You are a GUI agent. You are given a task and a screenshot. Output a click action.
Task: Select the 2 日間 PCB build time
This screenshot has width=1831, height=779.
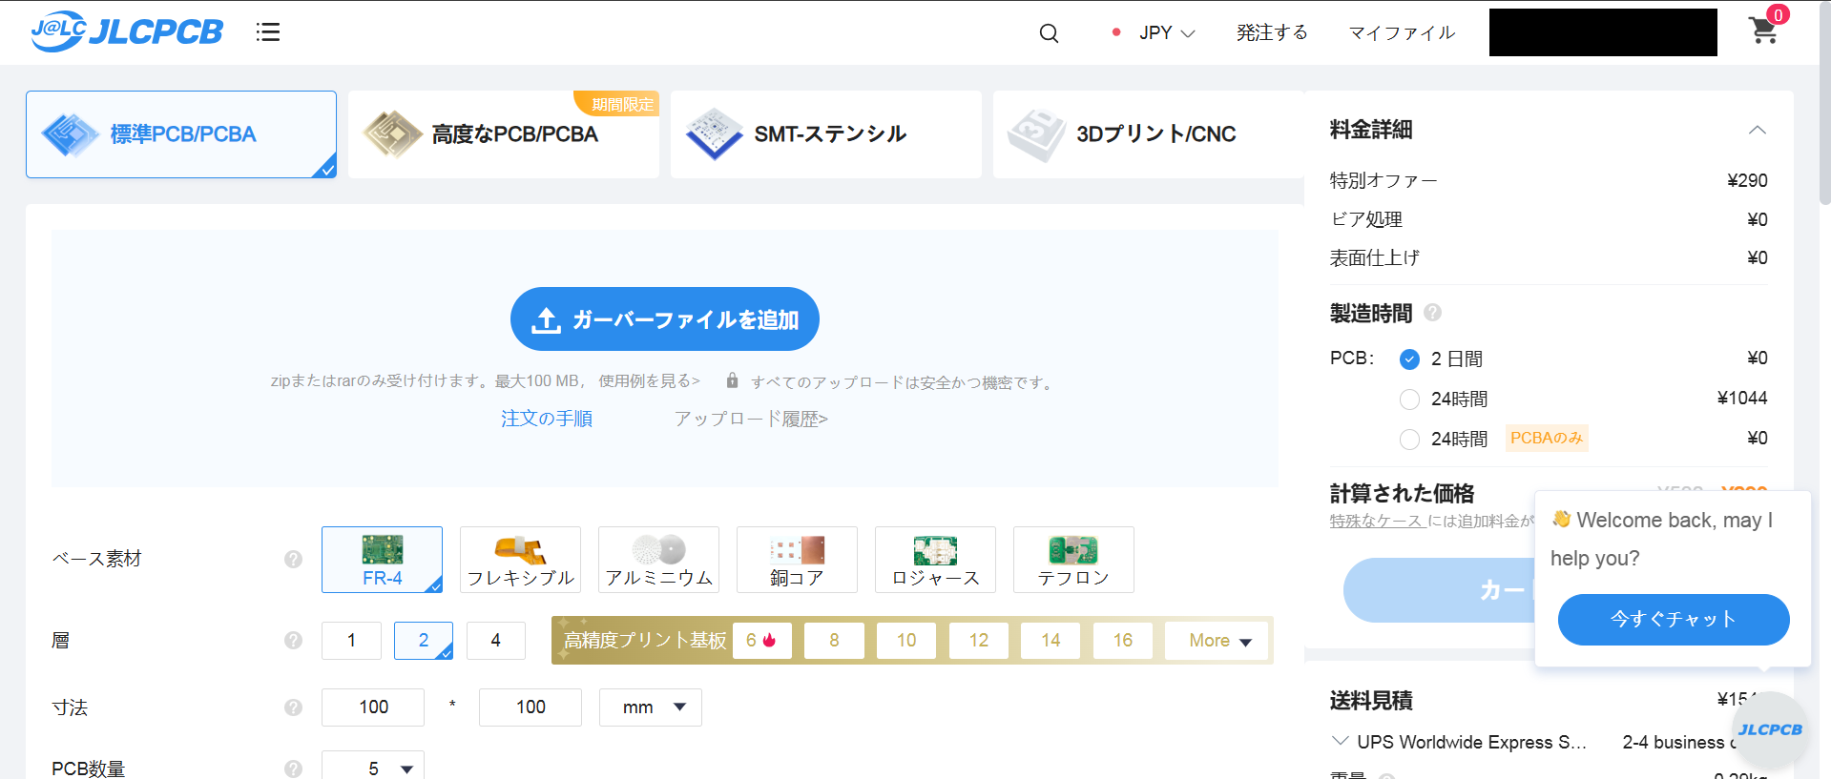(1409, 359)
